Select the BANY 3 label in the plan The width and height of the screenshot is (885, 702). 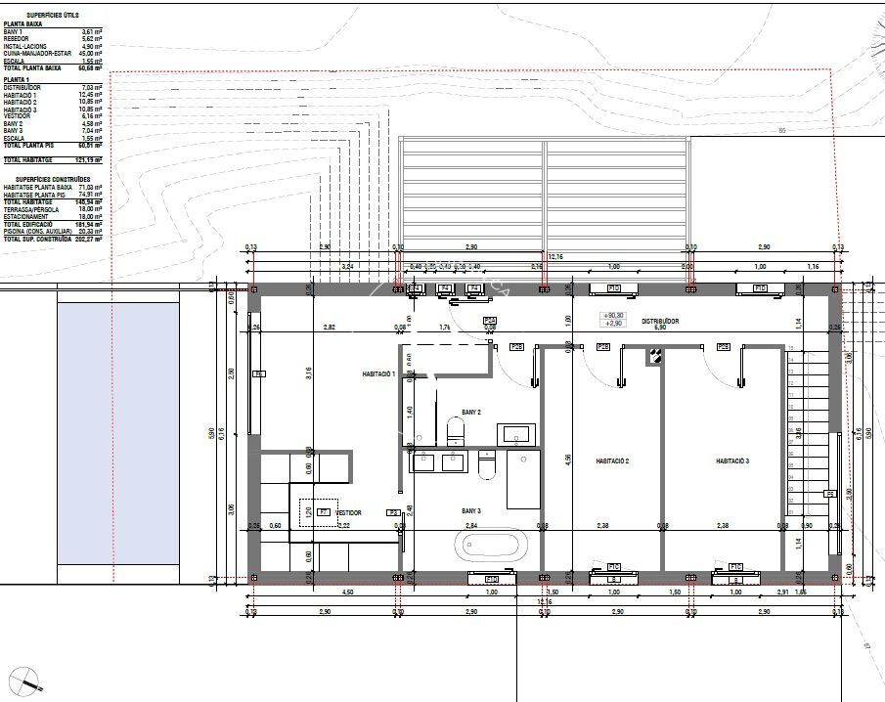tap(471, 511)
